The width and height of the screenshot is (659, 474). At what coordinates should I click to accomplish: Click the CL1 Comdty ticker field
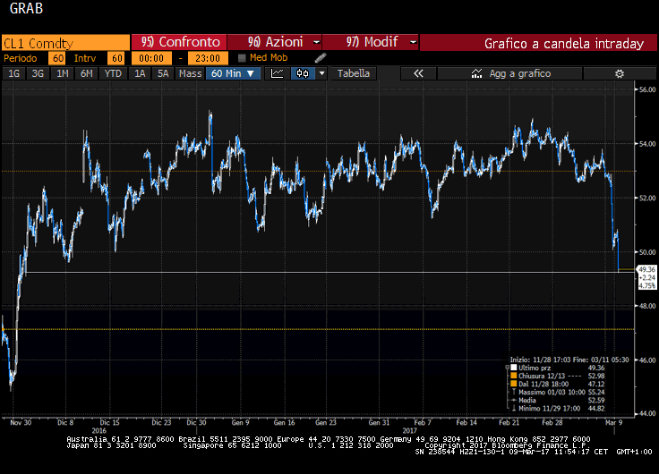(64, 42)
